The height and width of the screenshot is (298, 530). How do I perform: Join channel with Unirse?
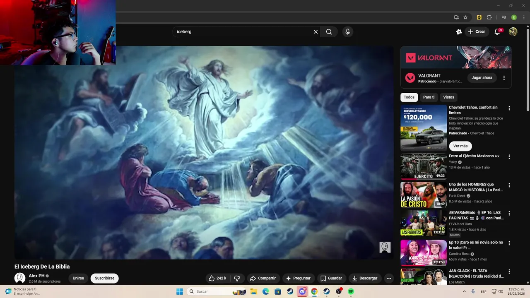(78, 278)
